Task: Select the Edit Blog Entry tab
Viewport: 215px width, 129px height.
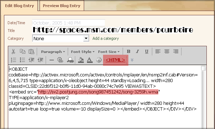Action: coord(19,6)
